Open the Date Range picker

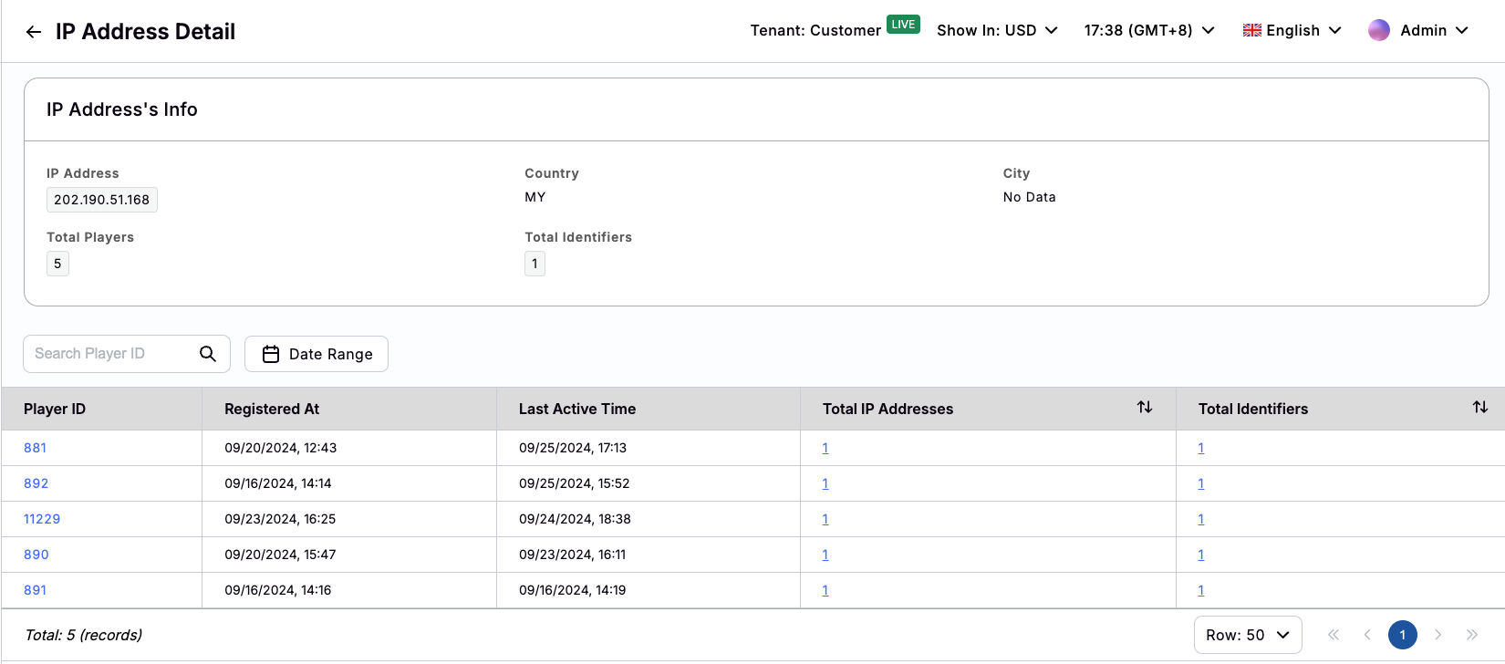[x=317, y=354]
